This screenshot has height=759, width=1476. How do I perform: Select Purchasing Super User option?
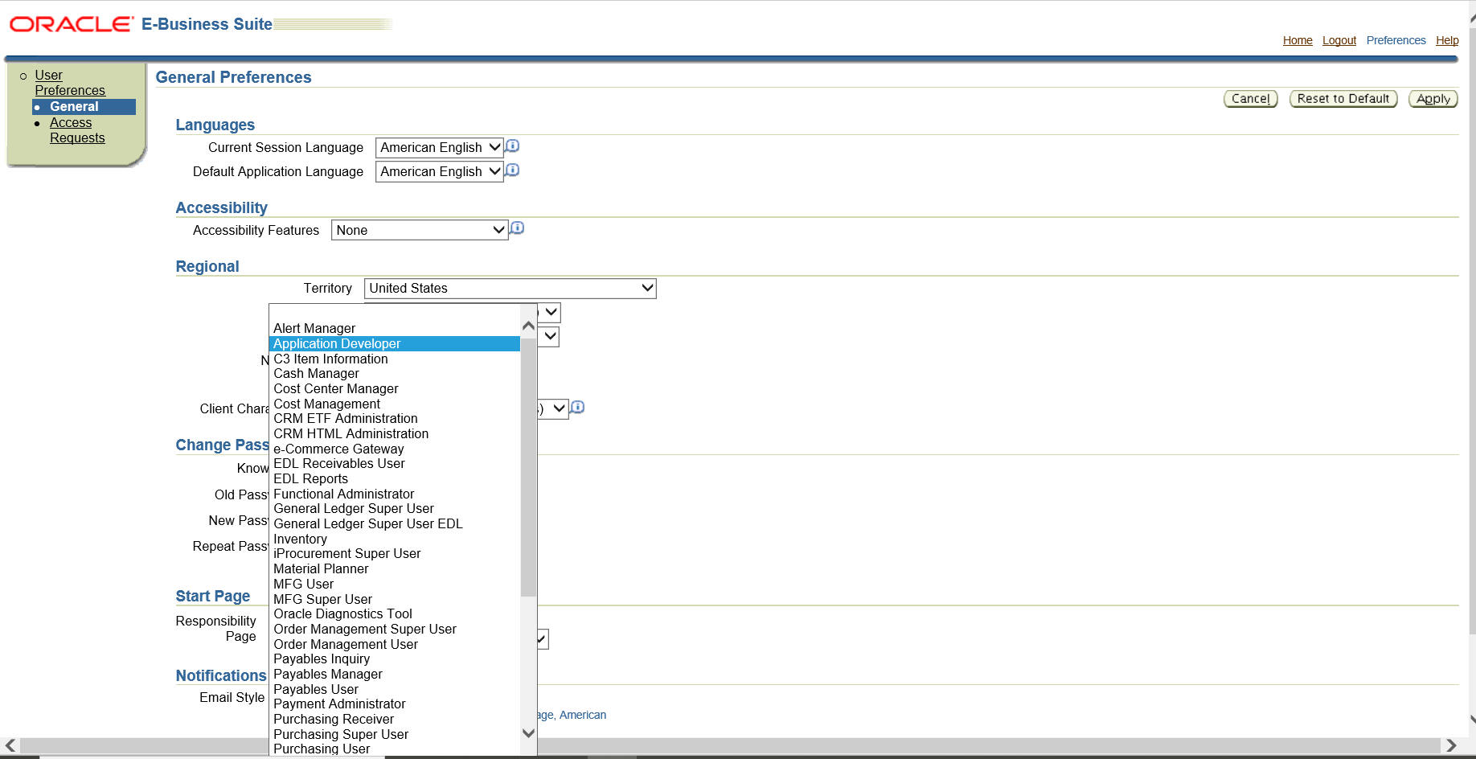395,735
